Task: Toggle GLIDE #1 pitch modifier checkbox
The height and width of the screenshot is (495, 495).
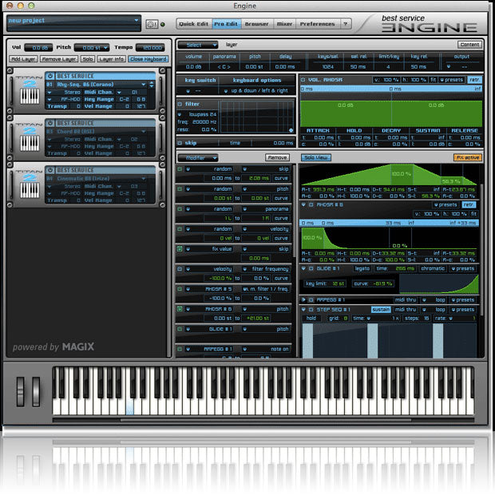Action: [x=180, y=329]
